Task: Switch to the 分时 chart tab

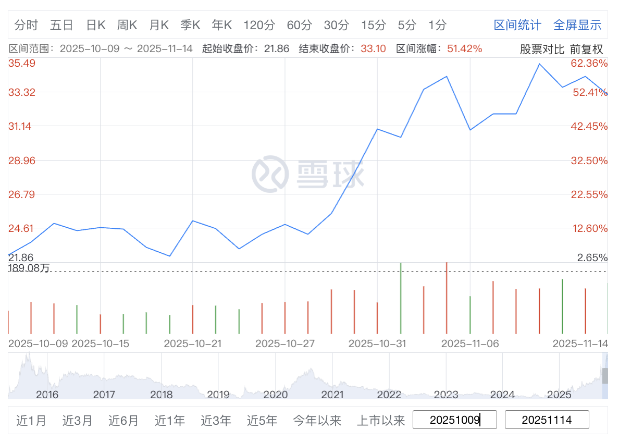Action: coord(26,25)
